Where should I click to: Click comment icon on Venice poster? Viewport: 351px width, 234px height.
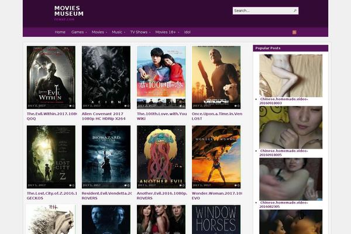point(236,106)
